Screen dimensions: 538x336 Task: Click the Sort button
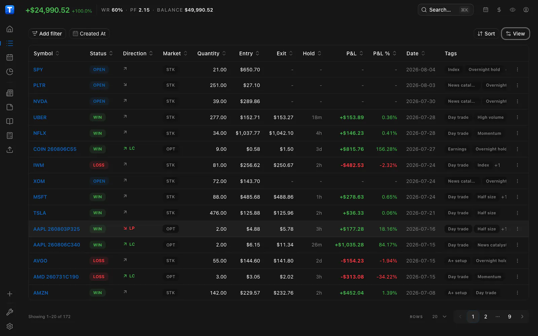tap(486, 34)
